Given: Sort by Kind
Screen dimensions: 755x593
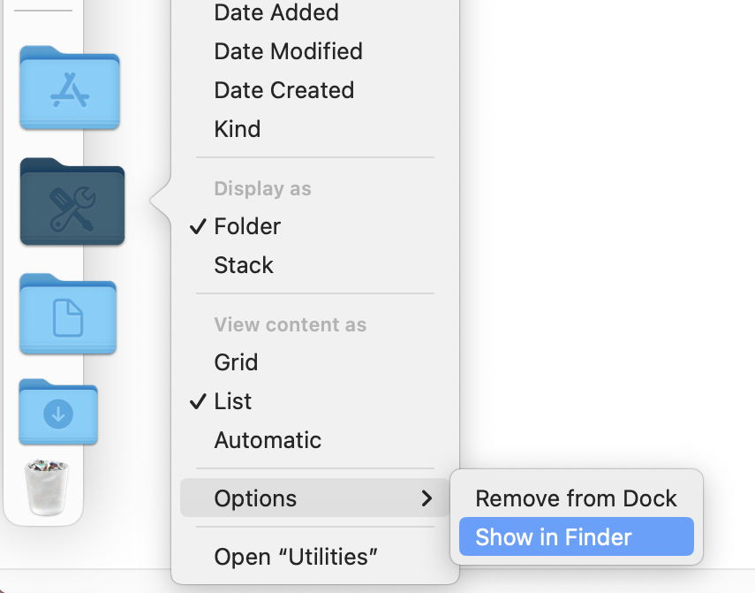Looking at the screenshot, I should coord(237,129).
